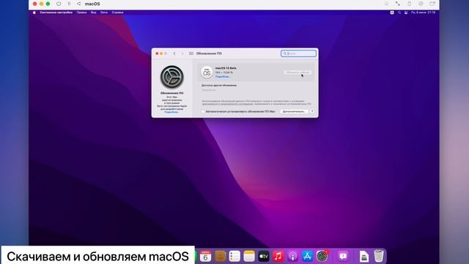Click the keyboard input source icon in the menu bar

coord(392,12)
